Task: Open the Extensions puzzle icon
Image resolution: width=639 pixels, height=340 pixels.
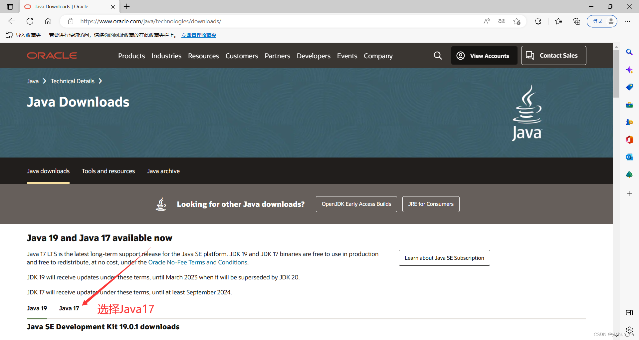Action: point(538,21)
